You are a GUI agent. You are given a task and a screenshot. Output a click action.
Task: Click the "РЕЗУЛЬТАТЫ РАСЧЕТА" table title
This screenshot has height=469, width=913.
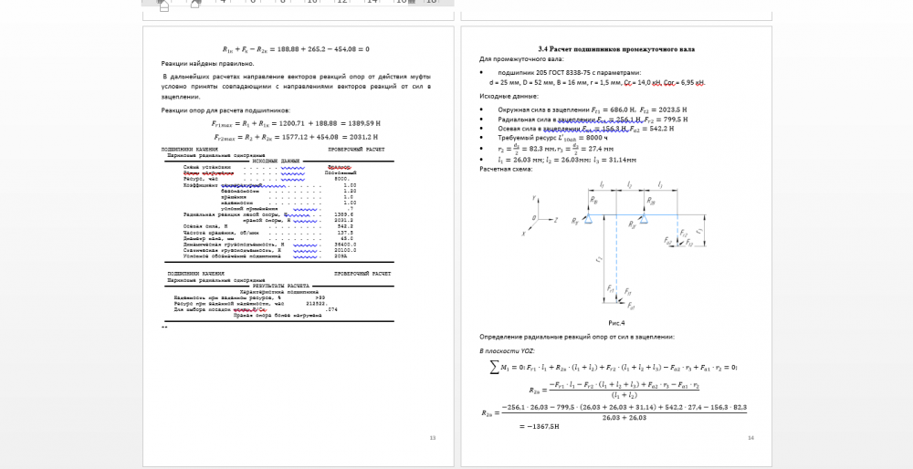click(x=280, y=287)
